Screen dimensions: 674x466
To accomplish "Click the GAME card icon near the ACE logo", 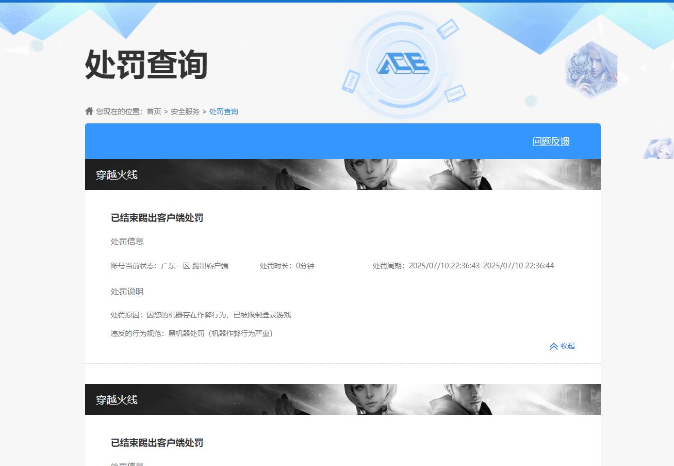I will [448, 29].
